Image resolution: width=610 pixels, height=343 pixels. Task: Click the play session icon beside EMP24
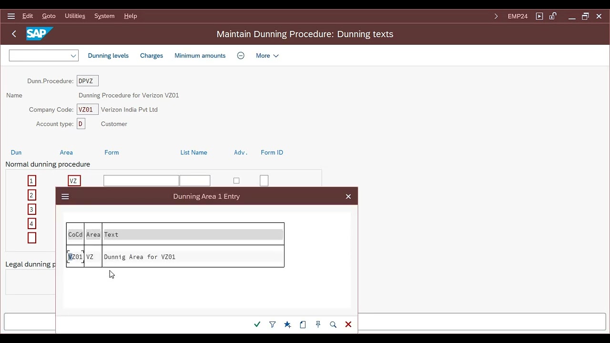[539, 16]
